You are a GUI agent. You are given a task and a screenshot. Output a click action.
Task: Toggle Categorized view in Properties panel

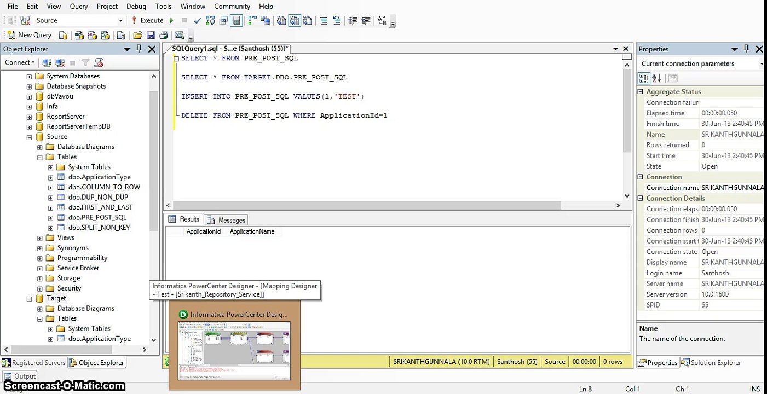coord(644,78)
